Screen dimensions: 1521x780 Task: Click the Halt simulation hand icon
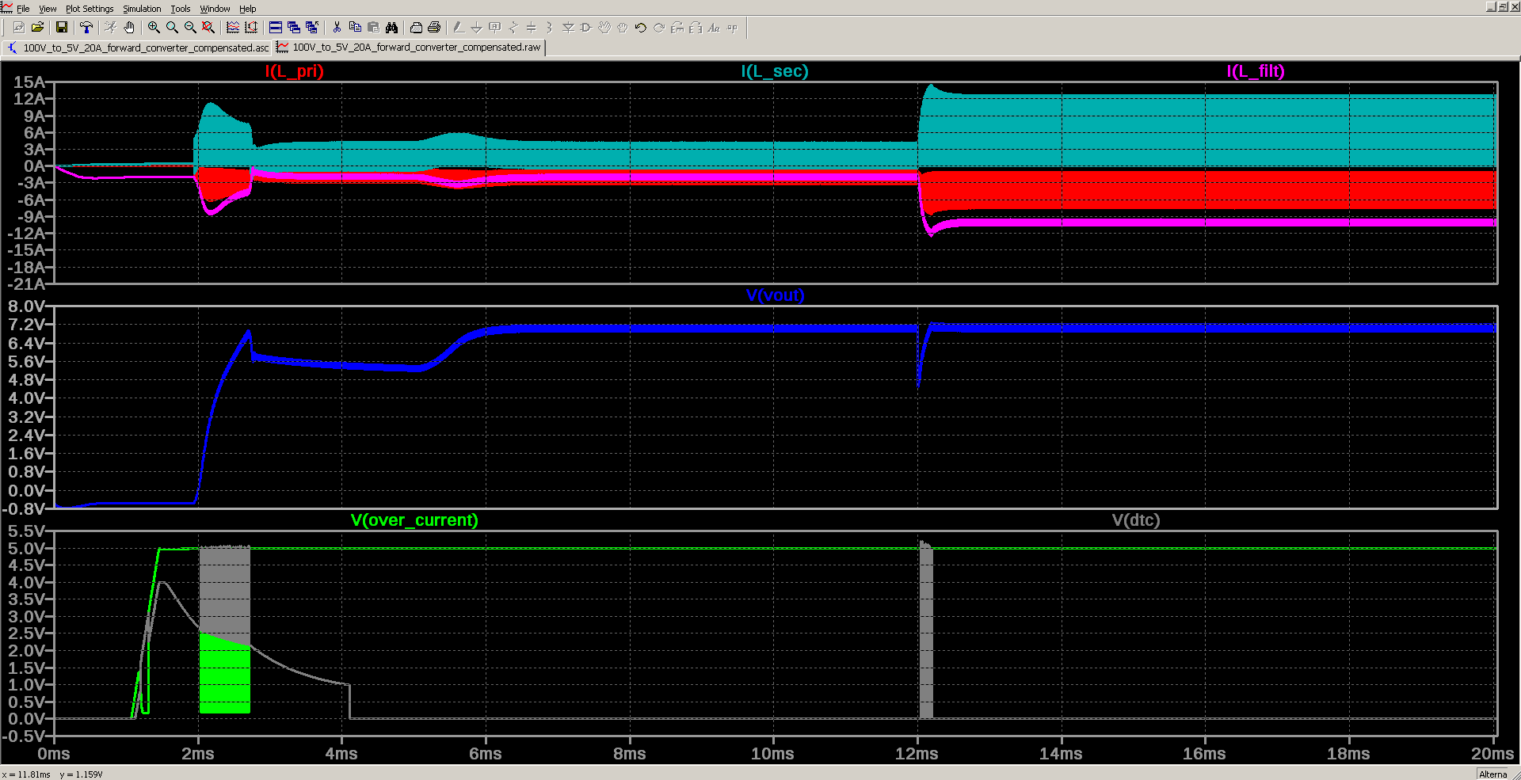click(x=129, y=28)
